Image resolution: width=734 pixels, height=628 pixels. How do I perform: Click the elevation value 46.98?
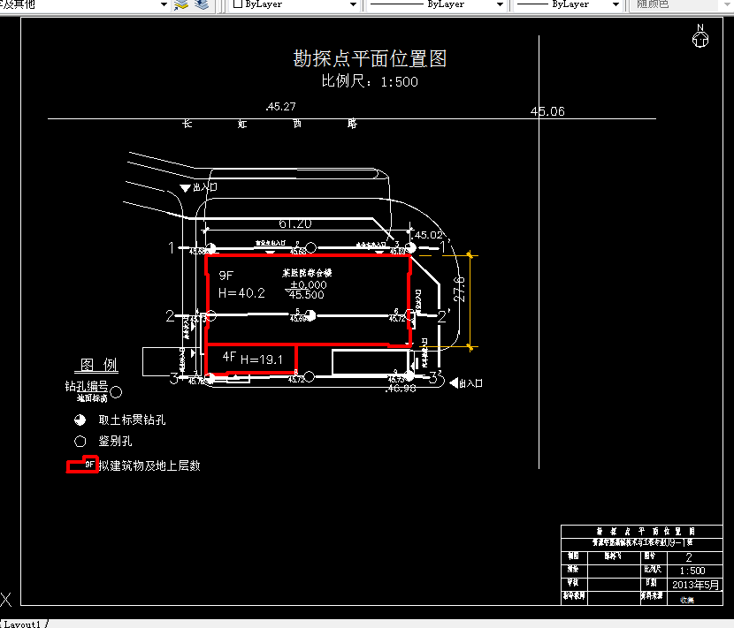[401, 388]
